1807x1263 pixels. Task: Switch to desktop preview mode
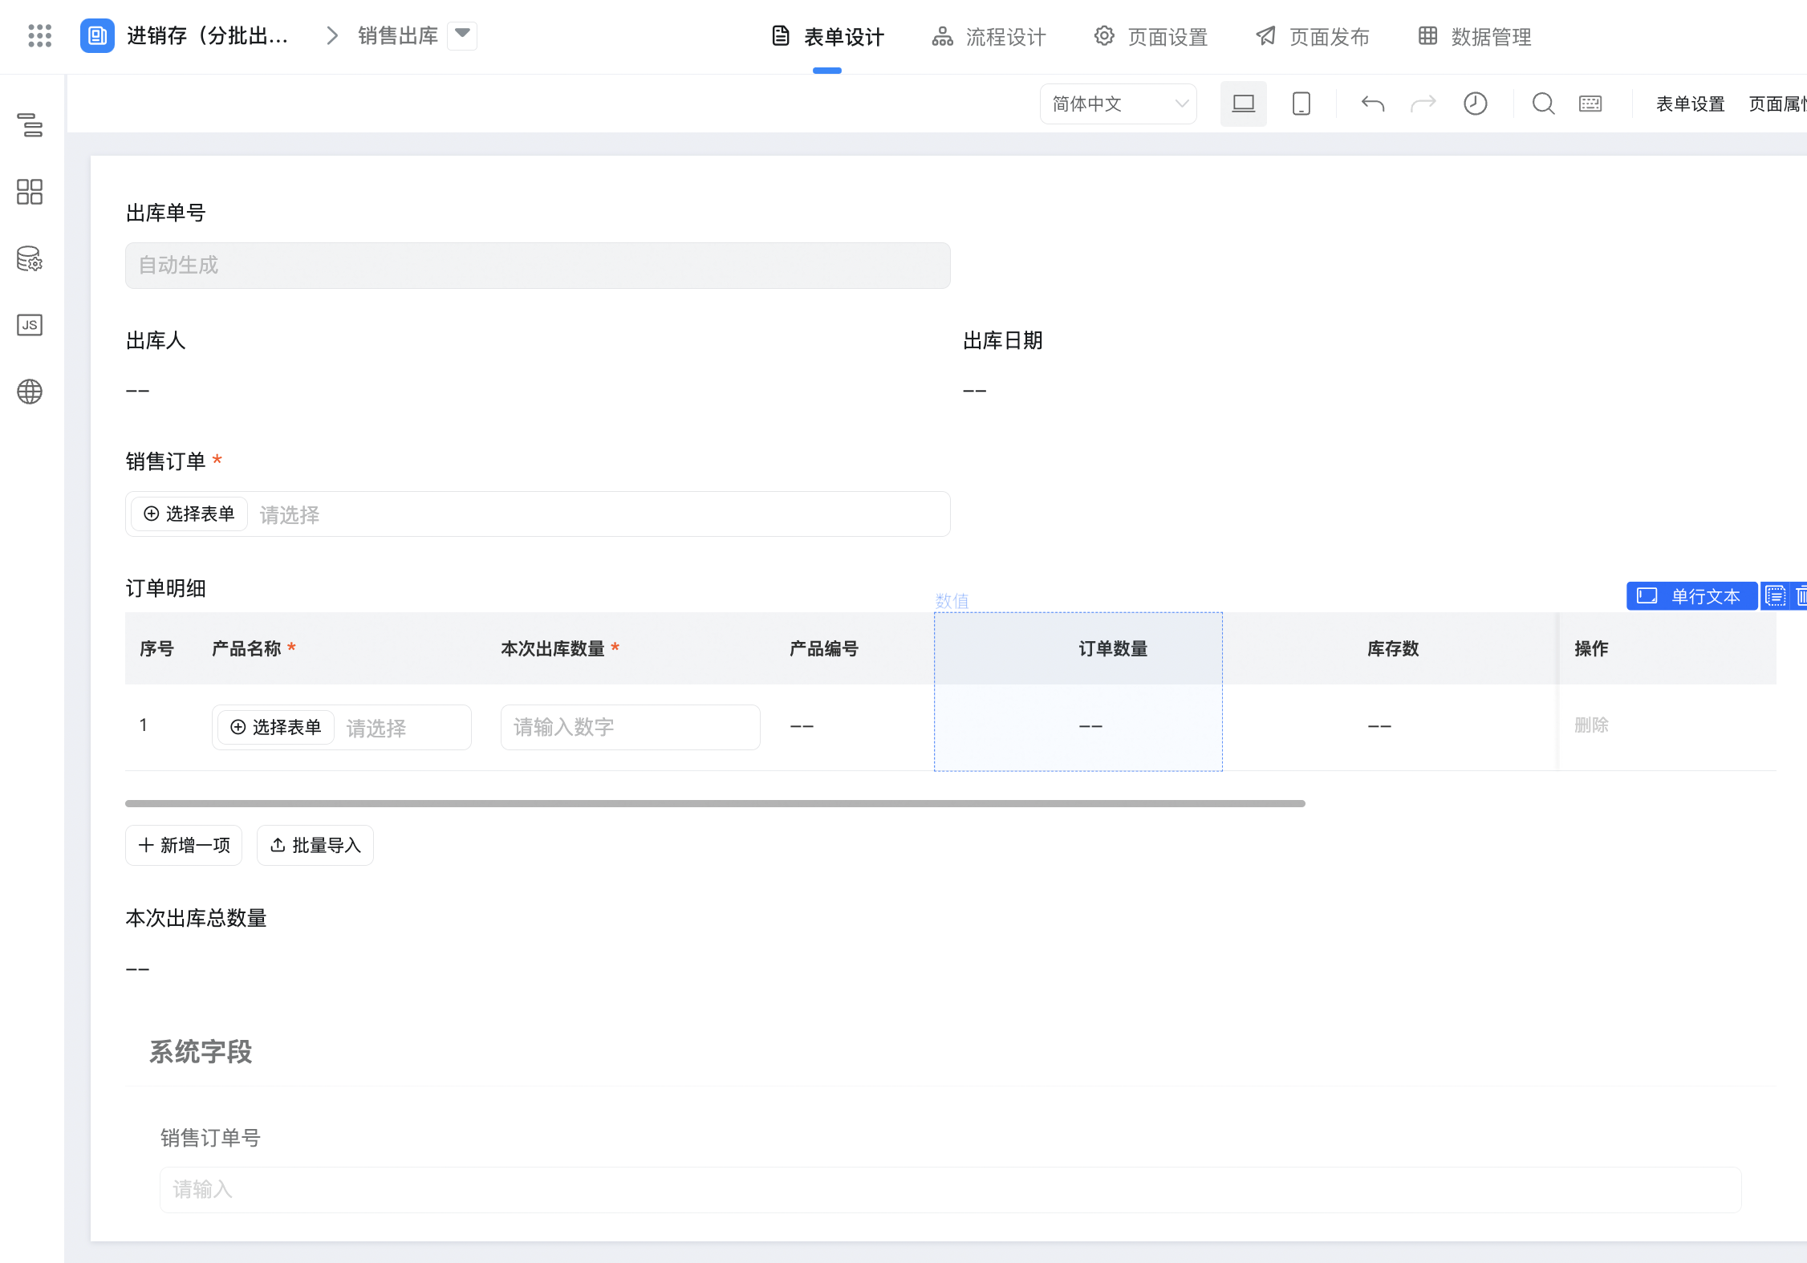pyautogui.click(x=1243, y=104)
